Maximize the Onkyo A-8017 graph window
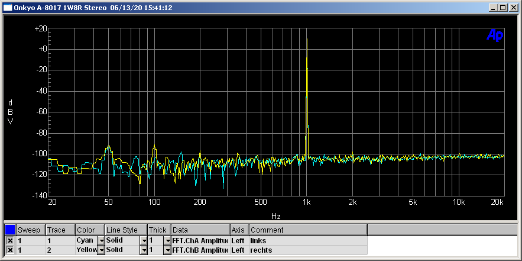522x261 pixels. click(x=502, y=8)
